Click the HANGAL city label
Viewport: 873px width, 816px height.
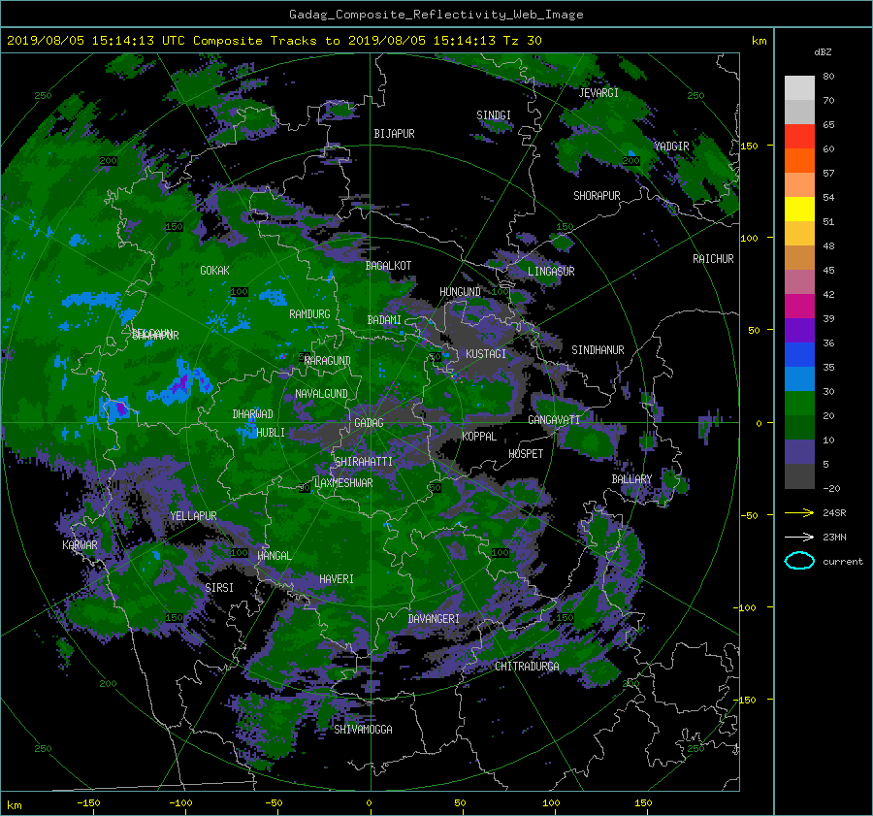click(x=275, y=556)
